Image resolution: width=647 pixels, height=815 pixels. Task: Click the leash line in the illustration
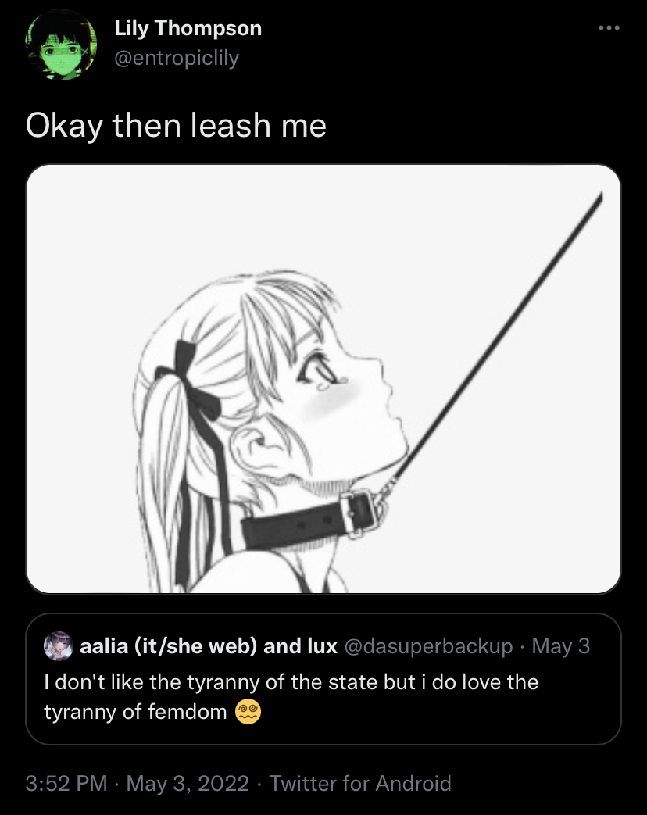click(499, 333)
